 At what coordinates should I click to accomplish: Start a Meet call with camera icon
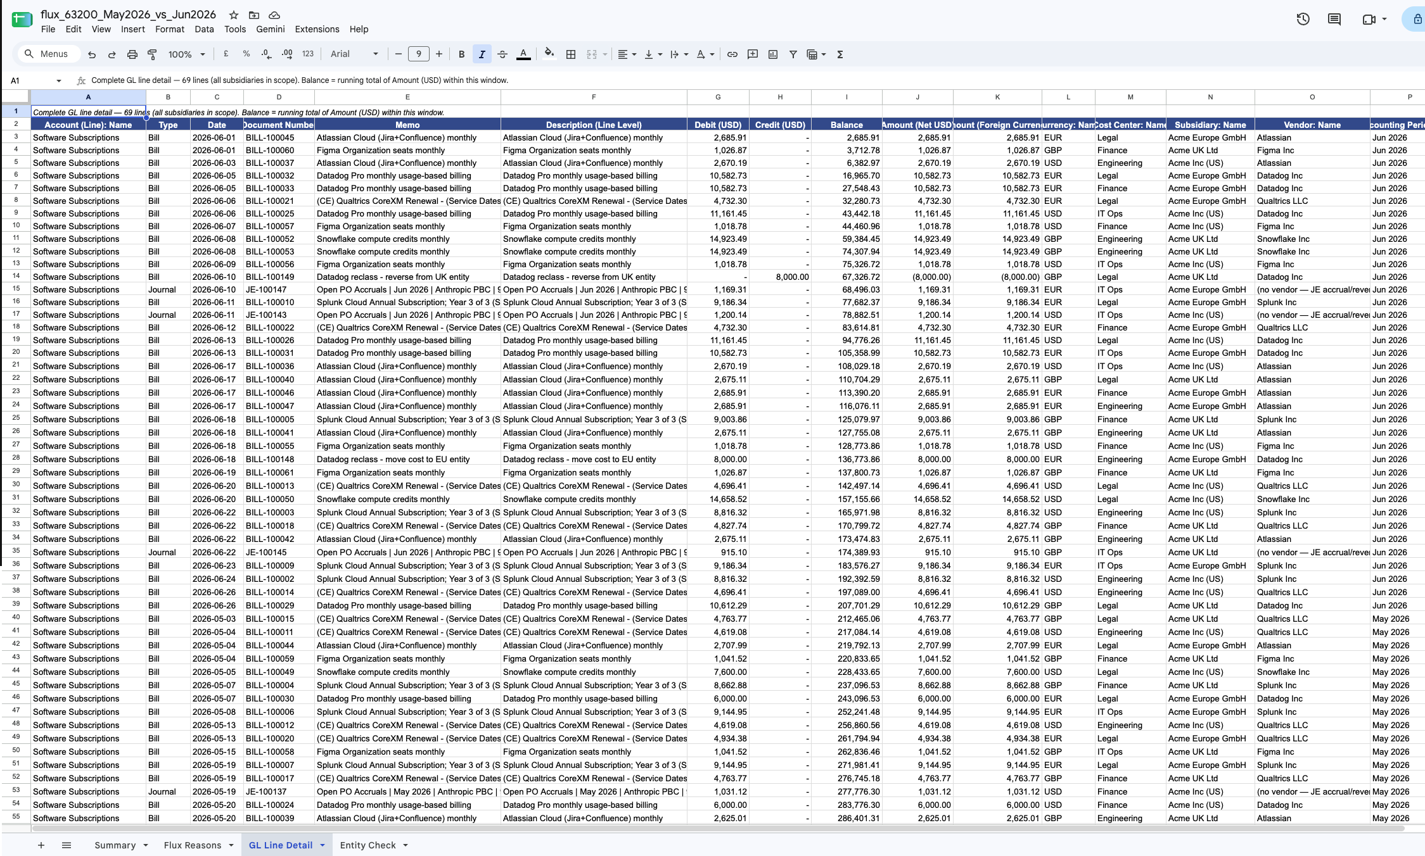click(x=1369, y=19)
